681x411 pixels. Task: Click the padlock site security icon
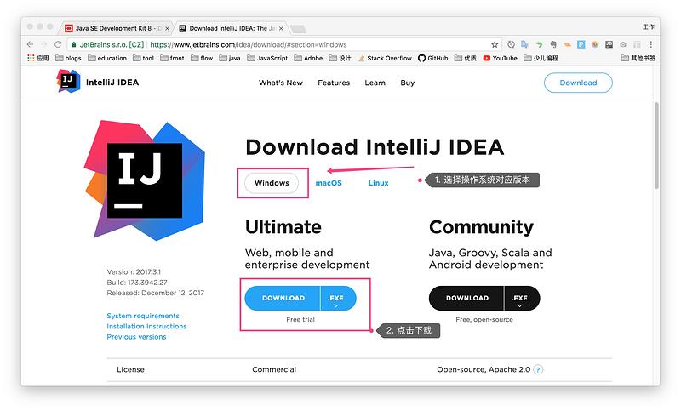73,44
